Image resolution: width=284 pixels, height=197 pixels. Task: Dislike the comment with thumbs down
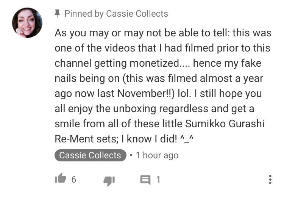109,180
